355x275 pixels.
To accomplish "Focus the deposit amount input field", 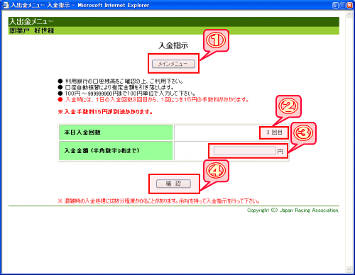I will point(245,151).
